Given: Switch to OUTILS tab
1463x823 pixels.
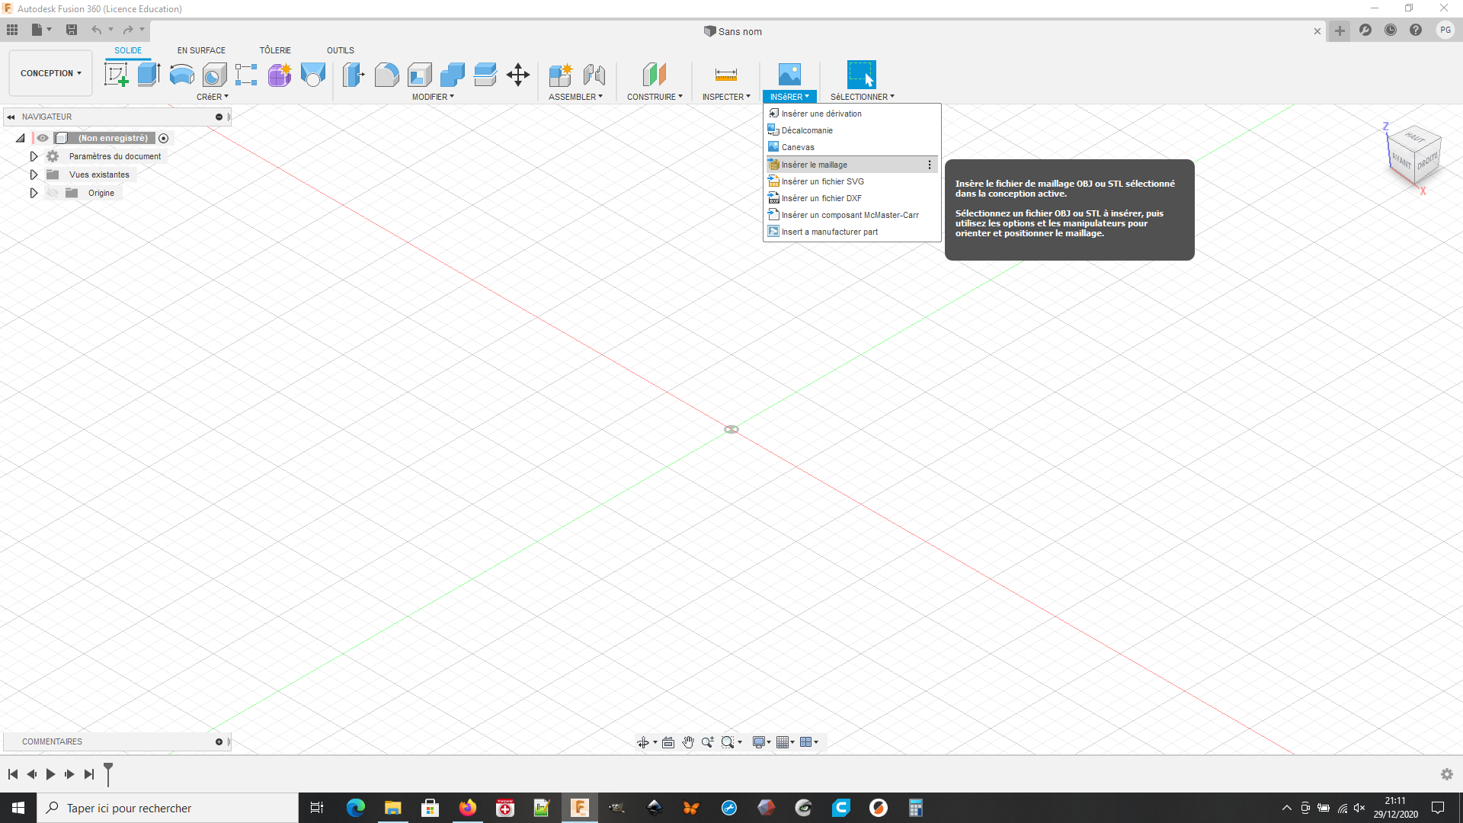Looking at the screenshot, I should [x=341, y=50].
